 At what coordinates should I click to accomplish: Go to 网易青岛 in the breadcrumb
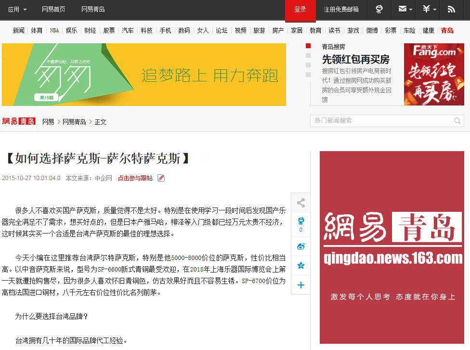pos(74,122)
